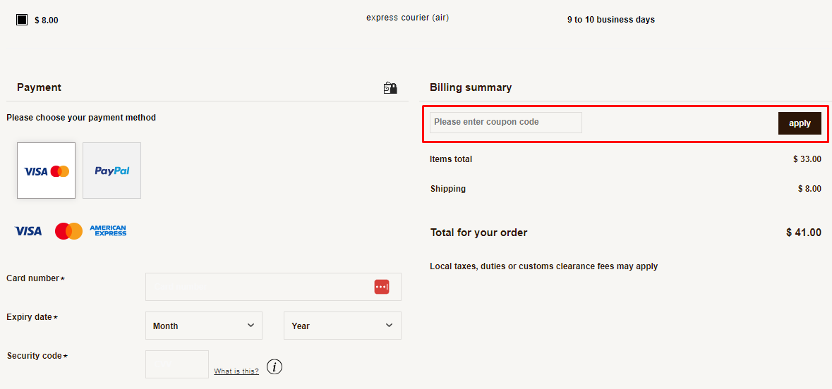This screenshot has height=389, width=832.
Task: Click the American Express logo
Action: [108, 230]
